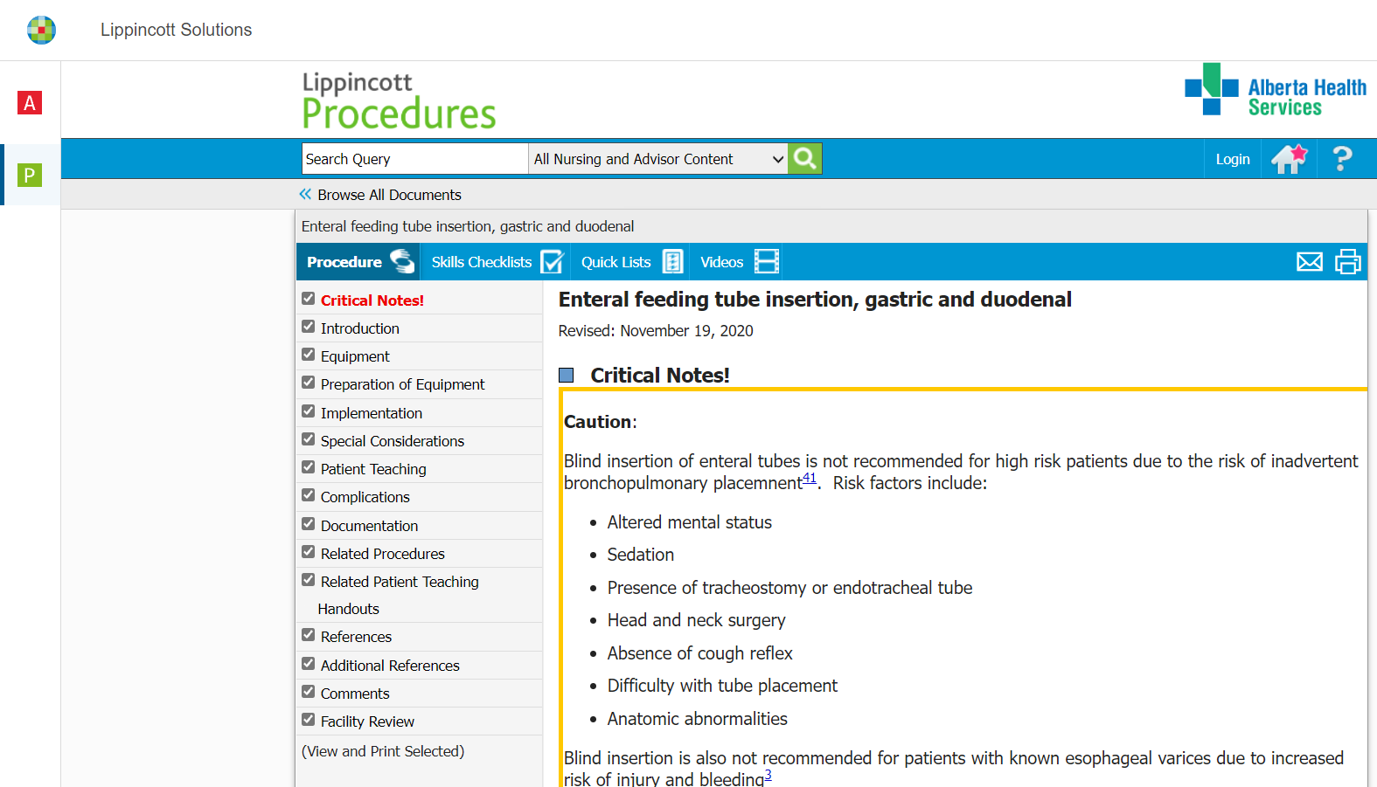The width and height of the screenshot is (1377, 787).
Task: Toggle the Special Considerations checkbox
Action: [309, 439]
